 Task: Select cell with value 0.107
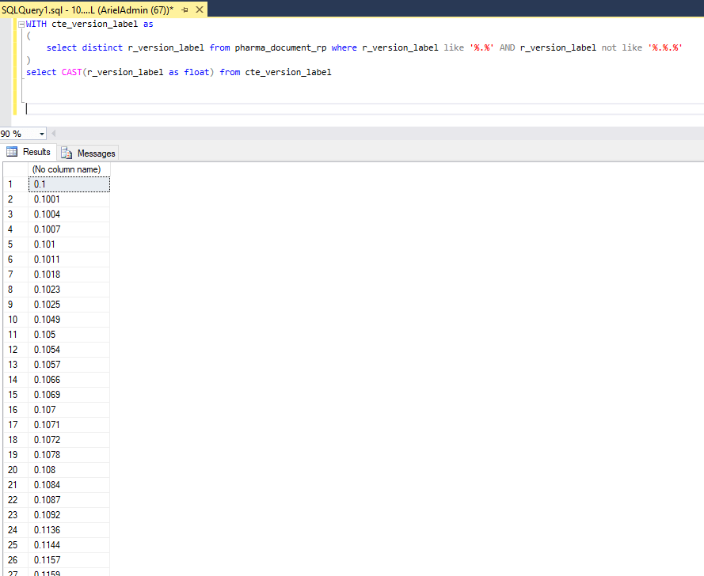(x=69, y=410)
